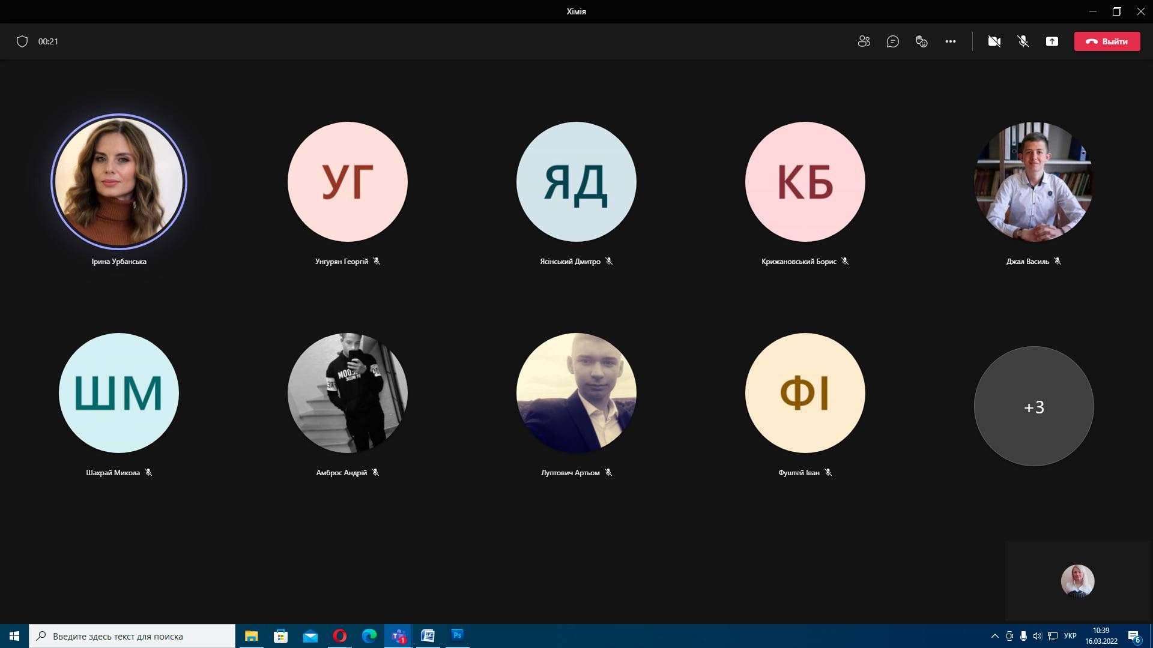Click the share content icon
This screenshot has width=1153, height=648.
pyautogui.click(x=1052, y=41)
